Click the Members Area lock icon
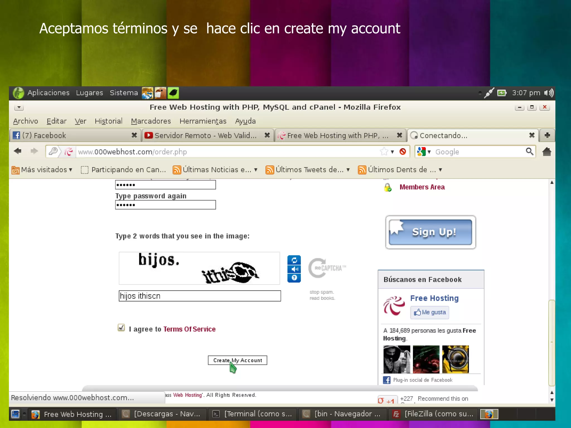This screenshot has height=428, width=571. click(388, 188)
